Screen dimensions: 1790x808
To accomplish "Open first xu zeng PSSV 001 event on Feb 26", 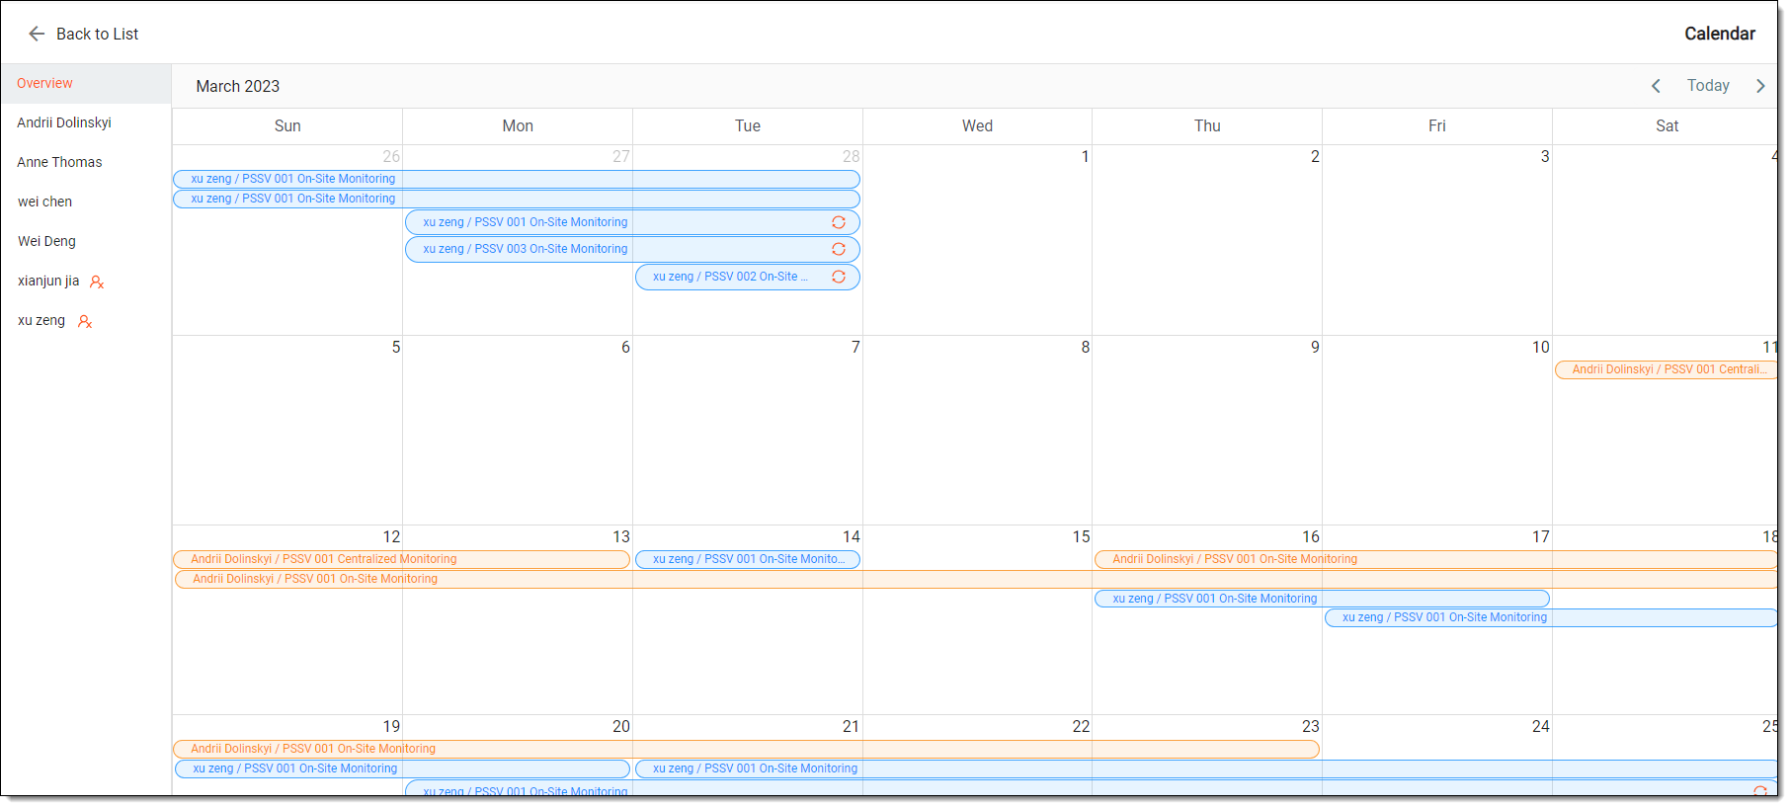I will coord(517,179).
